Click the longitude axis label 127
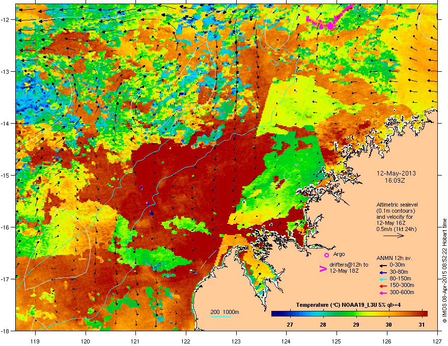This screenshot has width=448, height=346. pos(437,341)
